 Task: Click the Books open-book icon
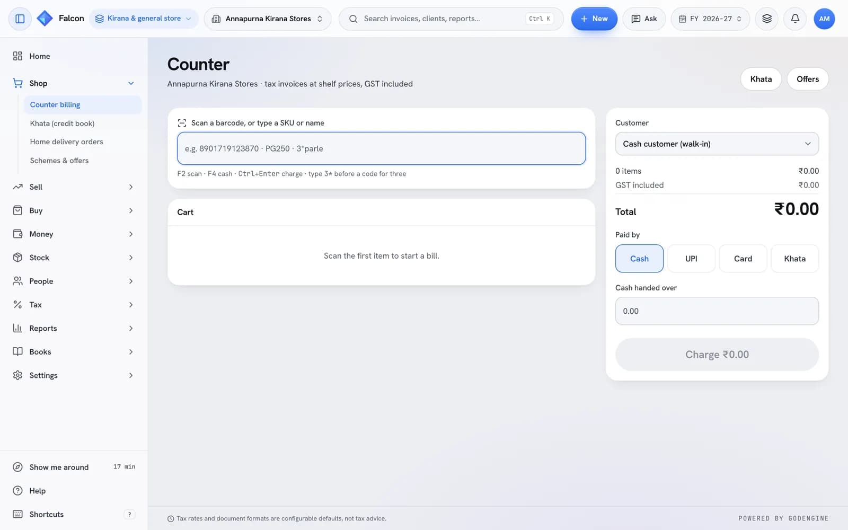tap(17, 352)
